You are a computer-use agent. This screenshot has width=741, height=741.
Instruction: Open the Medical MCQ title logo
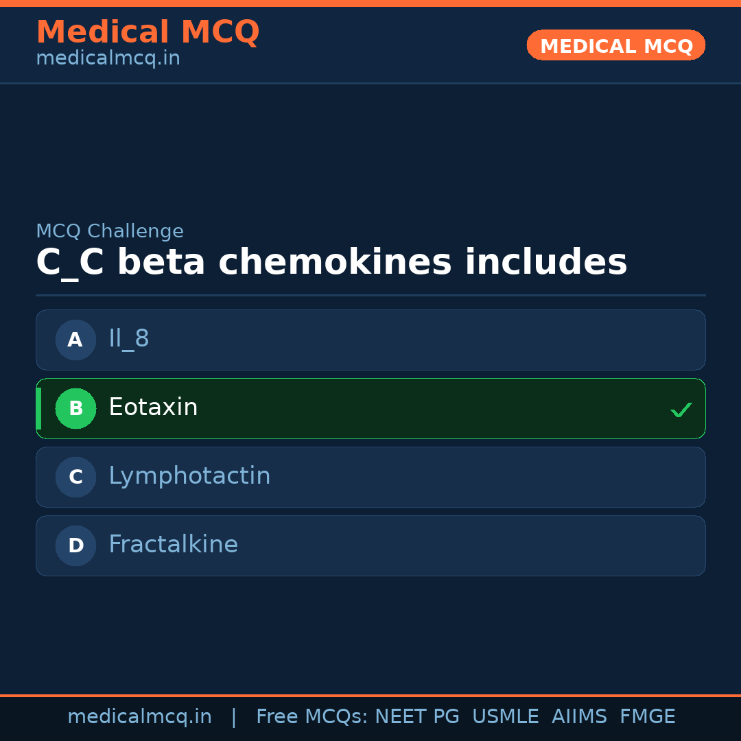pos(148,32)
